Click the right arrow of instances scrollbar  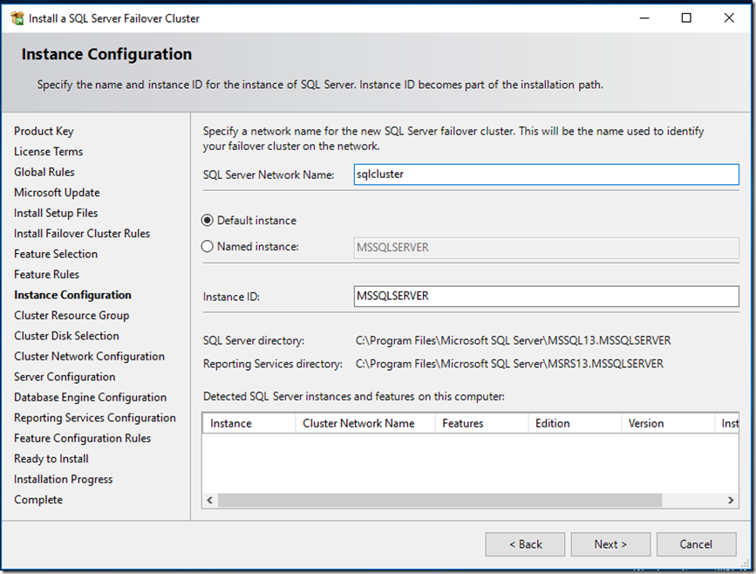point(731,500)
